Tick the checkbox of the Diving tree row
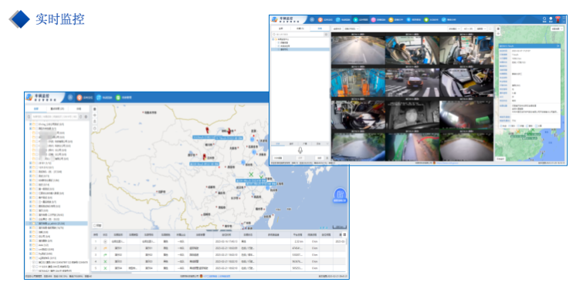This screenshot has height=292, width=583. tap(36, 124)
